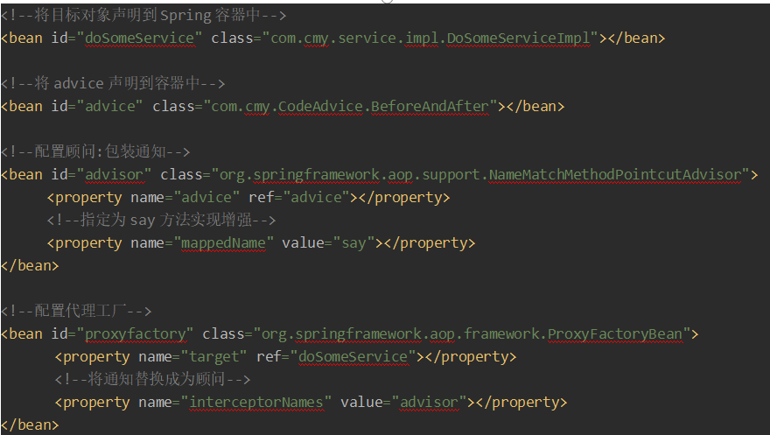Click class value com.cmy.service.impl.DoSomeServiceImpl

(x=430, y=38)
